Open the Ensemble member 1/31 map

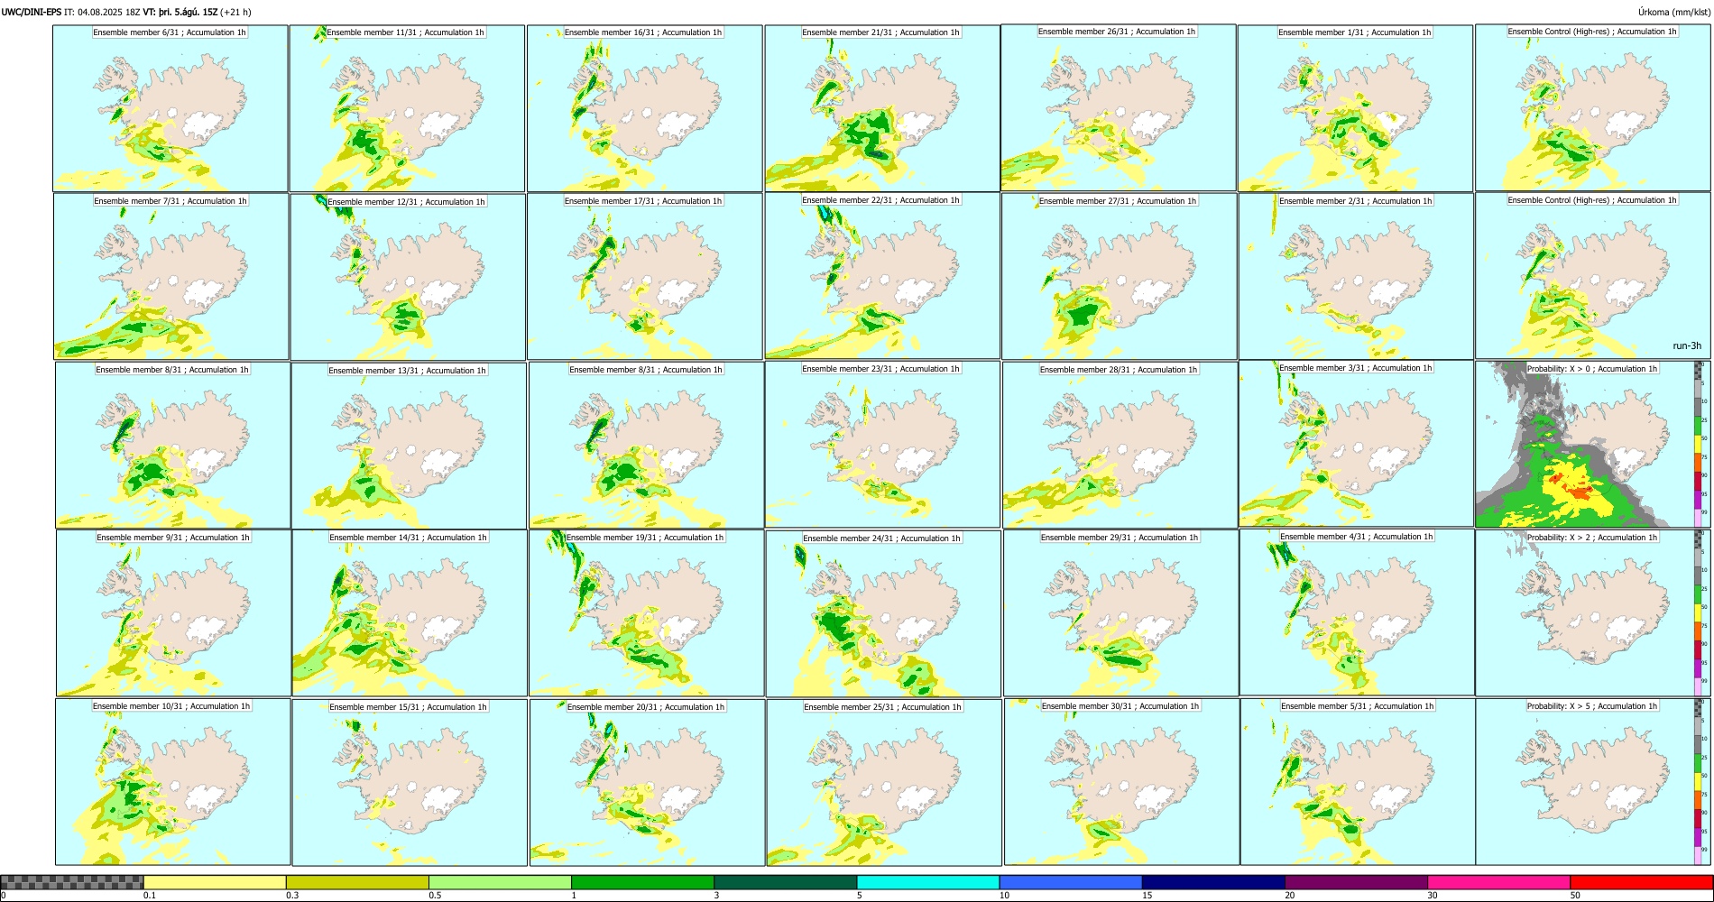1355,108
